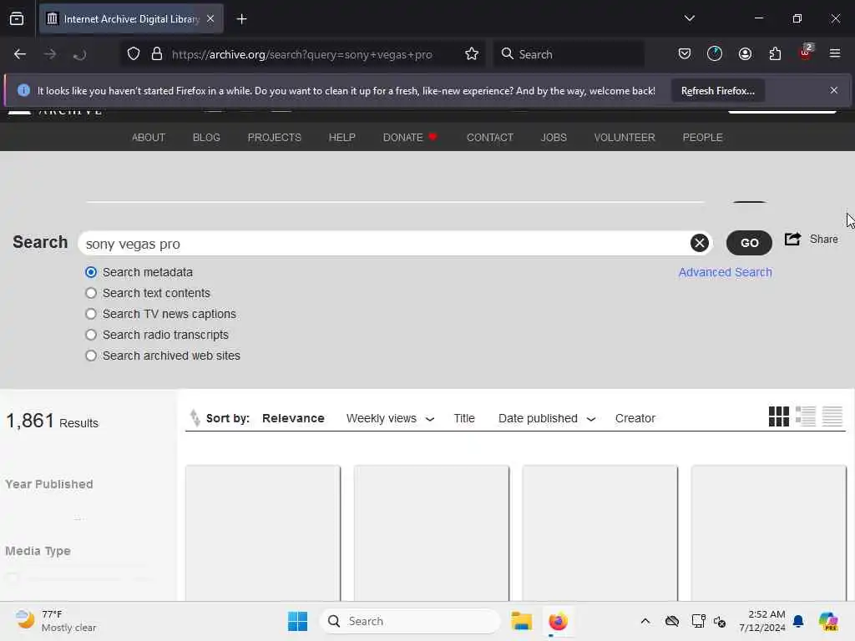Open the weather widget in taskbar
Viewport: 855px width, 641px height.
56,621
